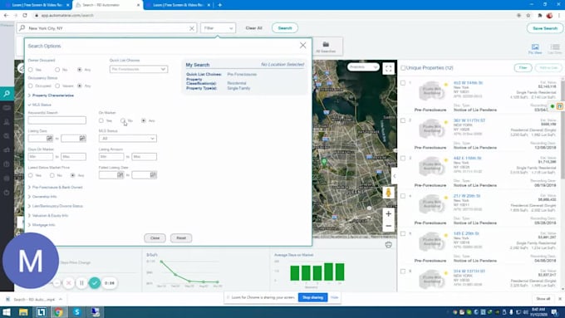The image size is (565, 318).
Task: Open the Failed Listing Date end calendar
Action: [153, 175]
